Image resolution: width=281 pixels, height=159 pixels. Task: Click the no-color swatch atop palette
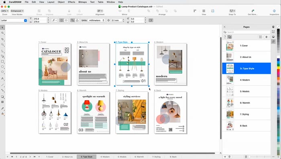pos(278,27)
